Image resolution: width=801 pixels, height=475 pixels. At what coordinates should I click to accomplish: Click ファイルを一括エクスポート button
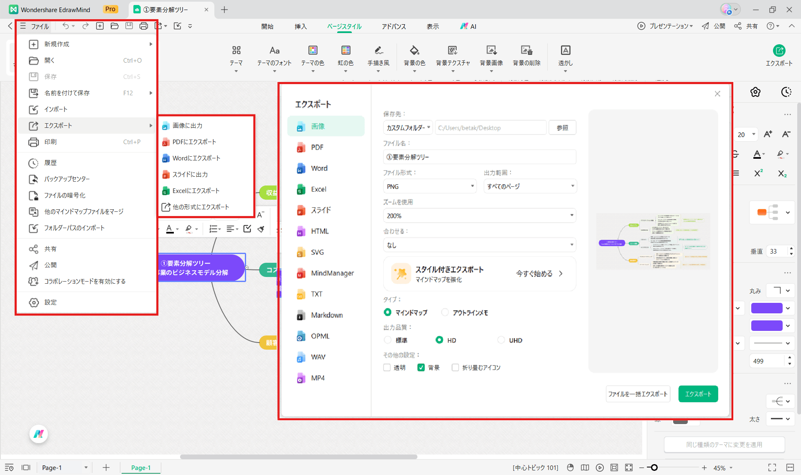(638, 394)
